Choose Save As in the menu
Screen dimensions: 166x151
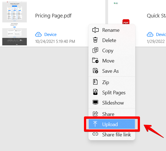[112, 71]
